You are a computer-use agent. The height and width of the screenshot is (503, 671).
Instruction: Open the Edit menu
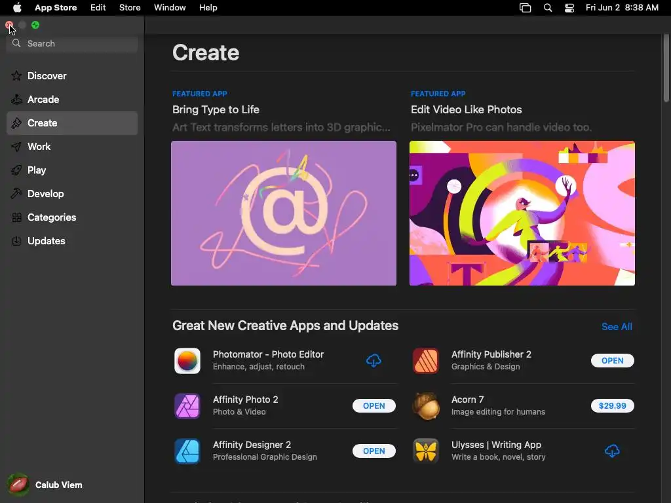coord(98,8)
